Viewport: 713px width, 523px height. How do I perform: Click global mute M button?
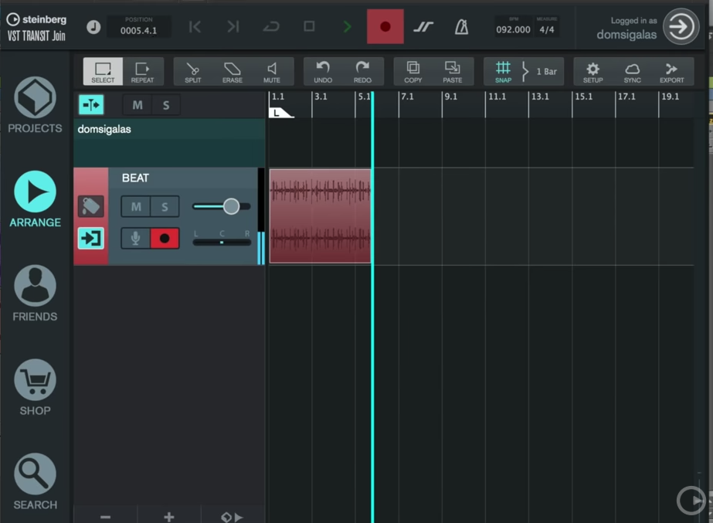(x=138, y=106)
